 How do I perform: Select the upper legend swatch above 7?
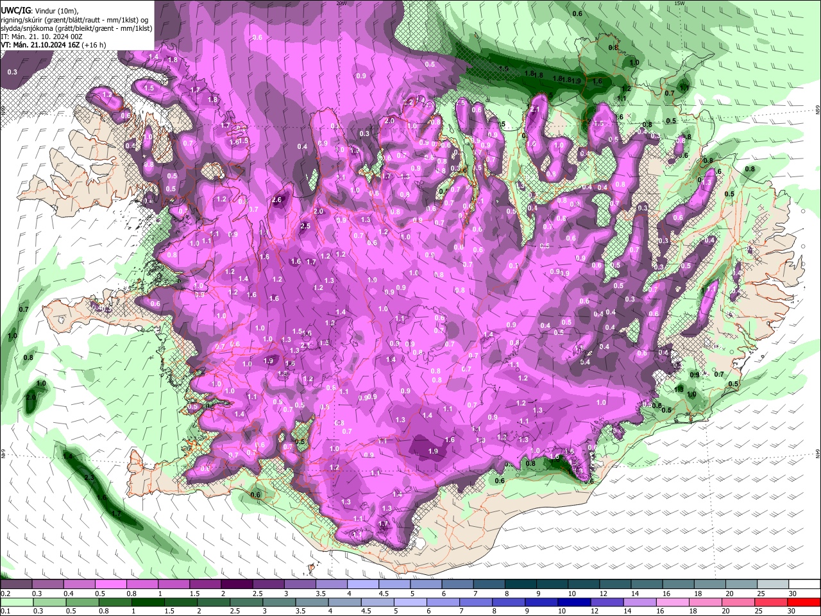click(x=489, y=585)
